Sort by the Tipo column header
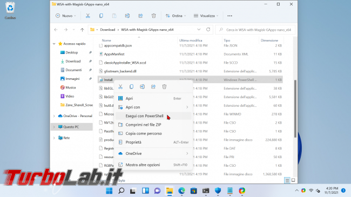Screen dimensions: 351x197 227,40
